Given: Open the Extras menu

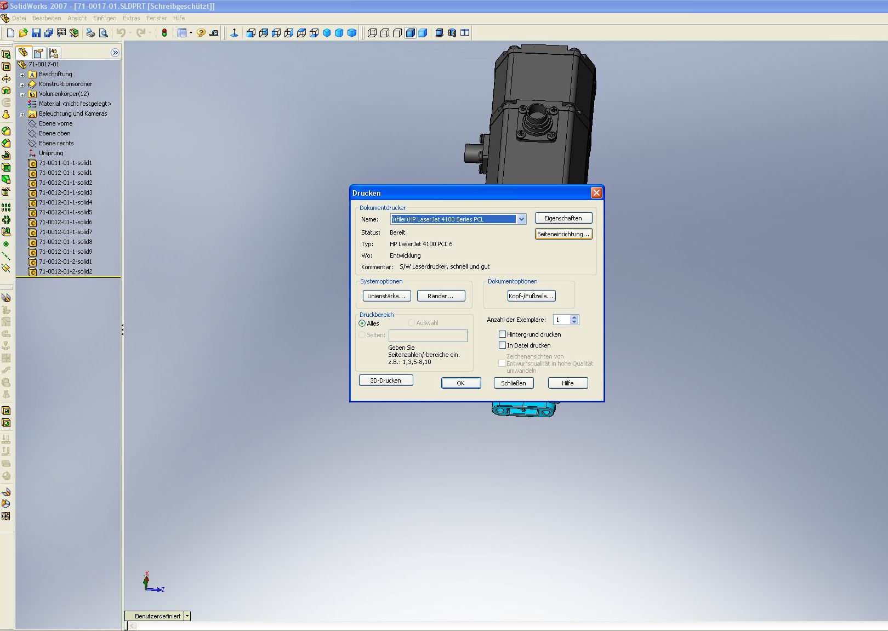Looking at the screenshot, I should tap(131, 18).
